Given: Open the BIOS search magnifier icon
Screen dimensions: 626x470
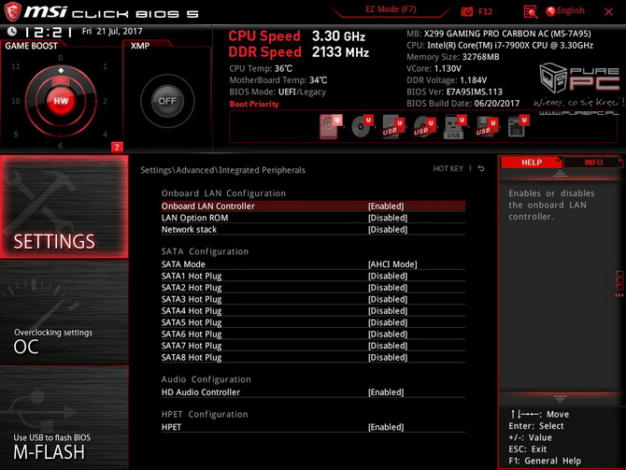Looking at the screenshot, I should (530, 12).
